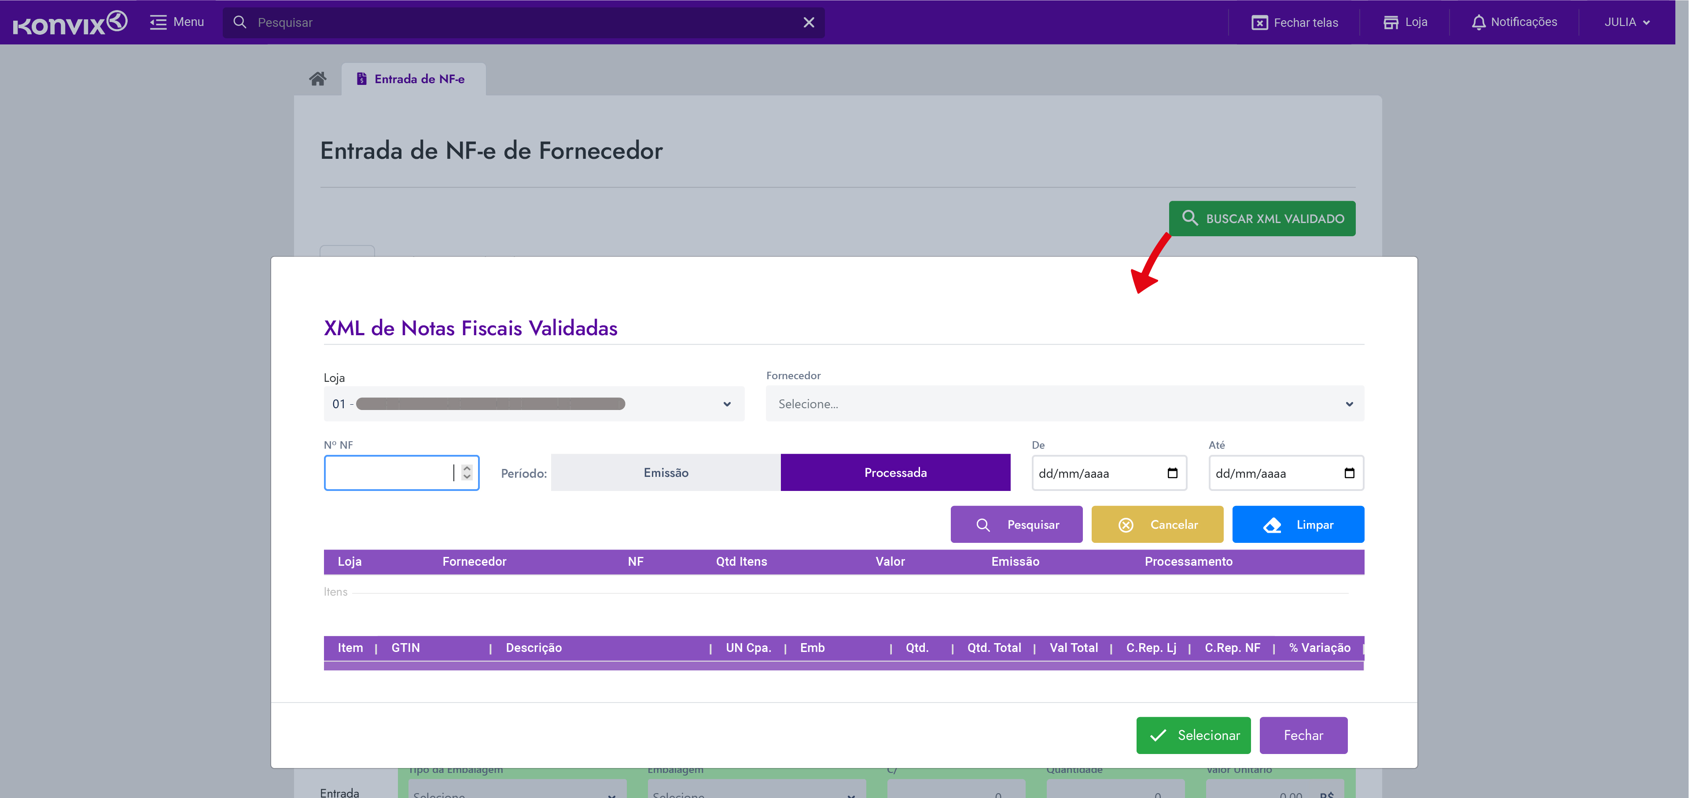Expand the JULIA user menu
Viewport: 1689px width, 798px height.
tap(1626, 22)
